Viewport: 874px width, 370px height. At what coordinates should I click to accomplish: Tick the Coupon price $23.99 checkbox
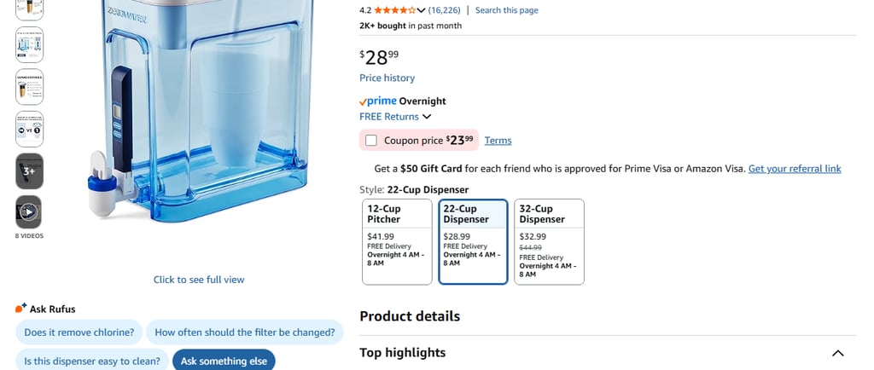371,141
